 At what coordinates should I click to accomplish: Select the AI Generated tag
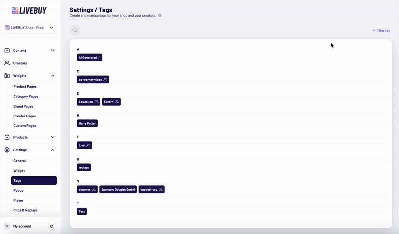coord(90,57)
